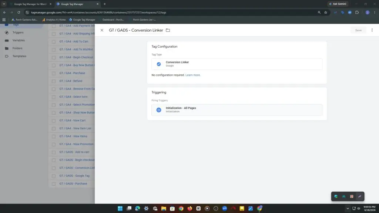Screen dimensions: 379x213
Task: Open the browser extensions puzzle icon
Action: 357,12
